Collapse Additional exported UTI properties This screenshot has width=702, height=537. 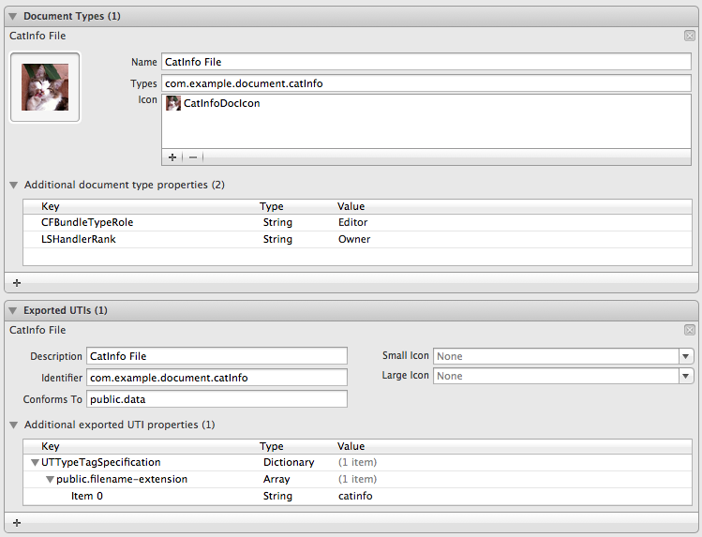(14, 425)
